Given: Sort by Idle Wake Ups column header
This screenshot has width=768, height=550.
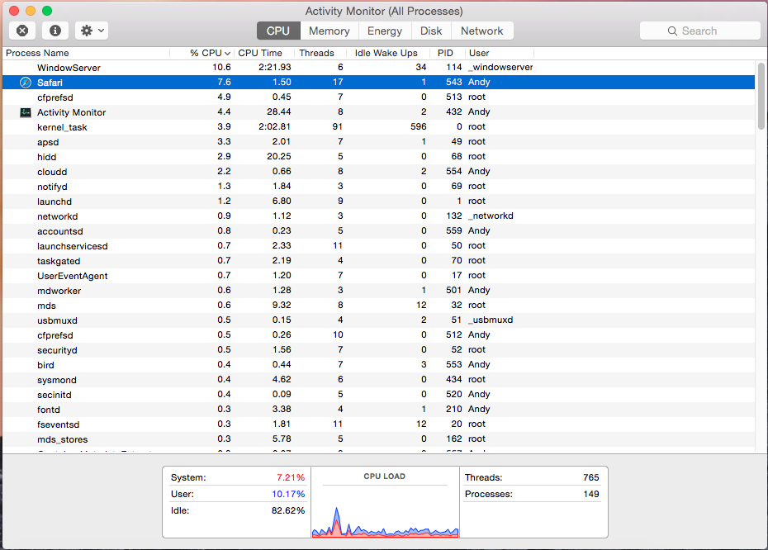Looking at the screenshot, I should click(388, 53).
